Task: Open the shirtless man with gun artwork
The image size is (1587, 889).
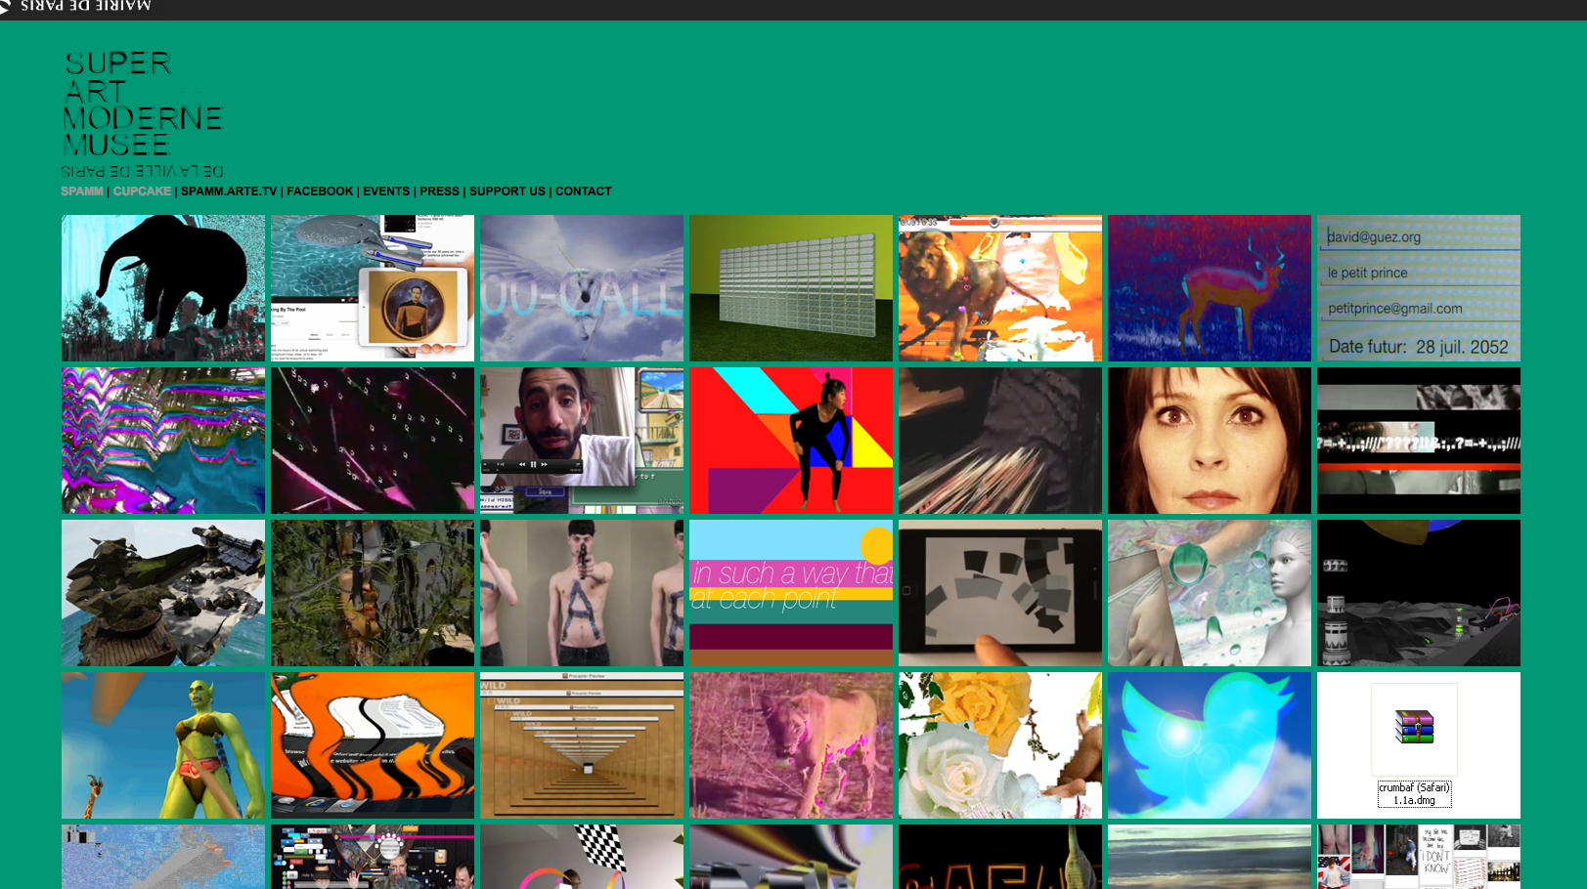Action: tap(582, 593)
